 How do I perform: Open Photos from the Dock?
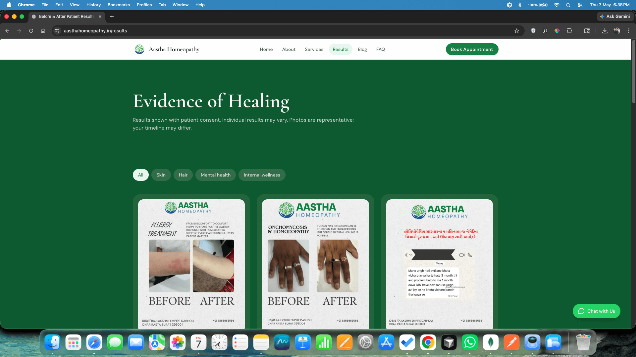pos(178,342)
